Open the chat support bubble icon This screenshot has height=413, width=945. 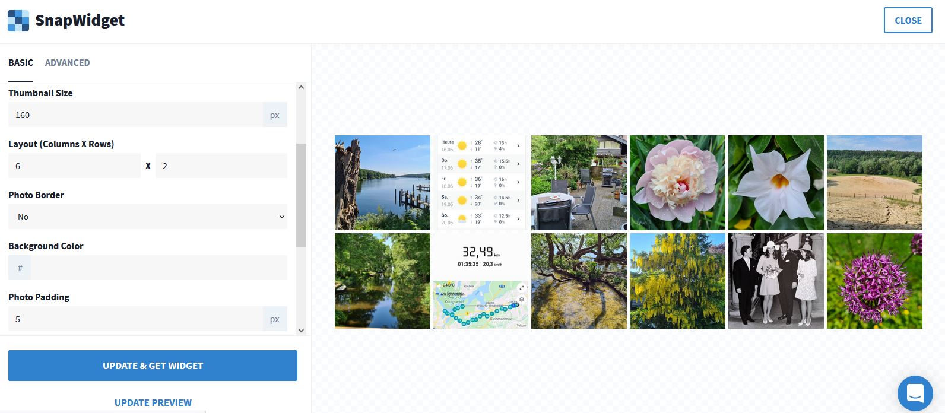pos(915,393)
